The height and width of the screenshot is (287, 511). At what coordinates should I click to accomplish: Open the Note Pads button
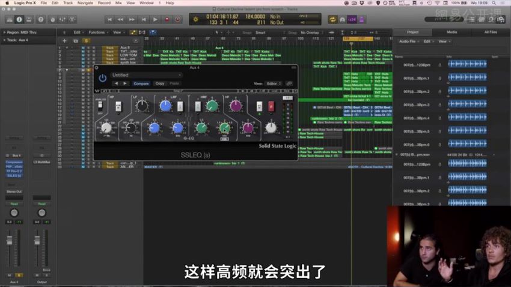point(482,20)
